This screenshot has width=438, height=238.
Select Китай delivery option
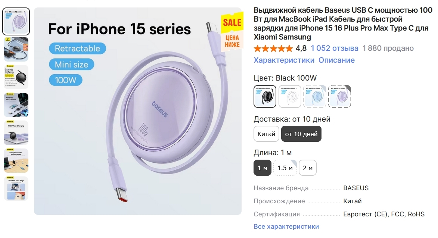266,134
